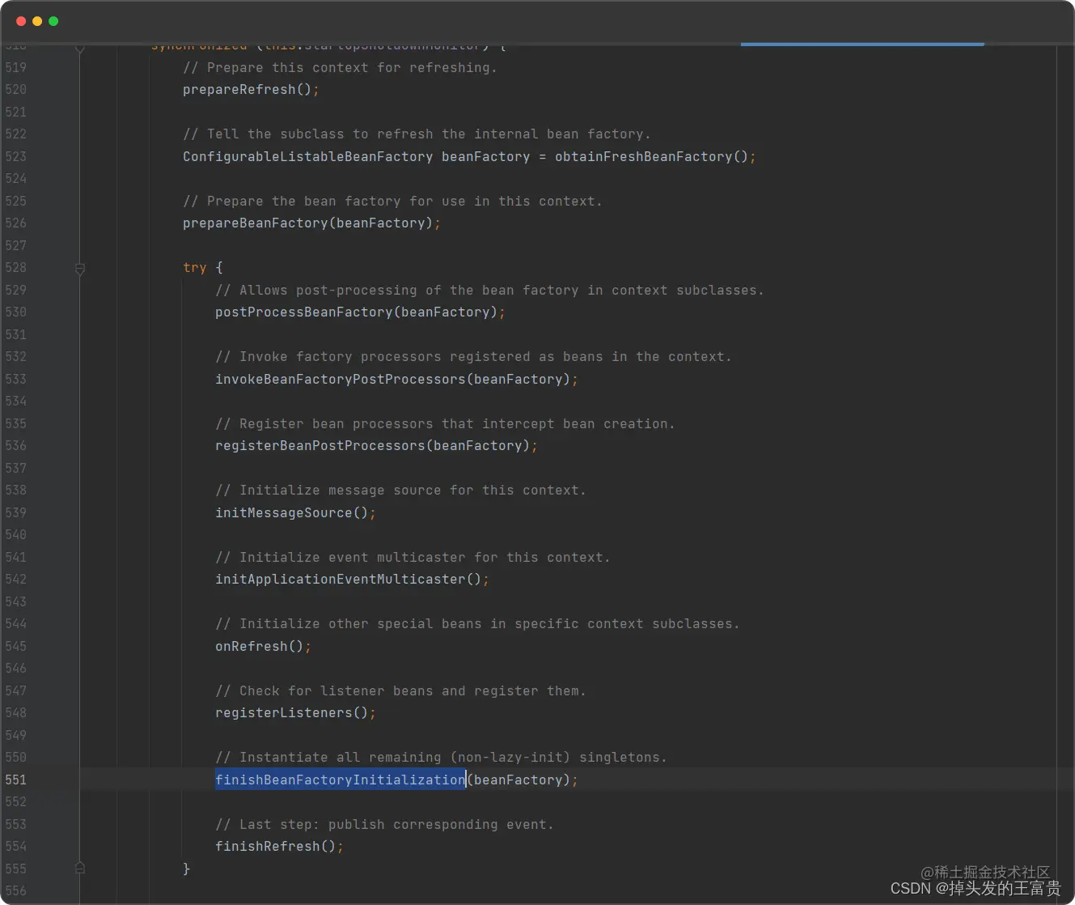This screenshot has width=1075, height=905.
Task: Click line number 523 in the gutter
Action: [x=16, y=157]
